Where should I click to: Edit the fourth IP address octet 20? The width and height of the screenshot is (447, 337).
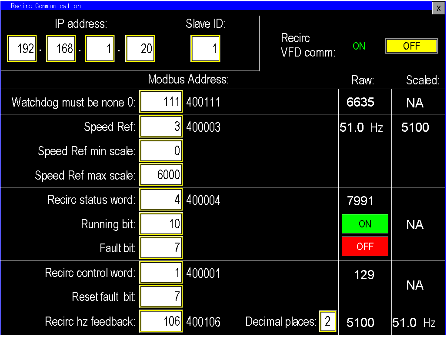coord(140,48)
